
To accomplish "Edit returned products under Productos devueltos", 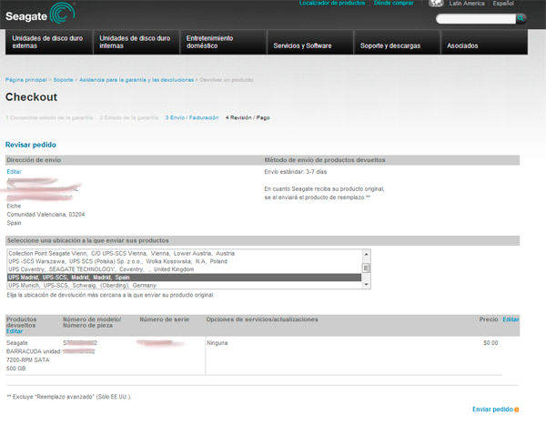I will click(x=15, y=331).
